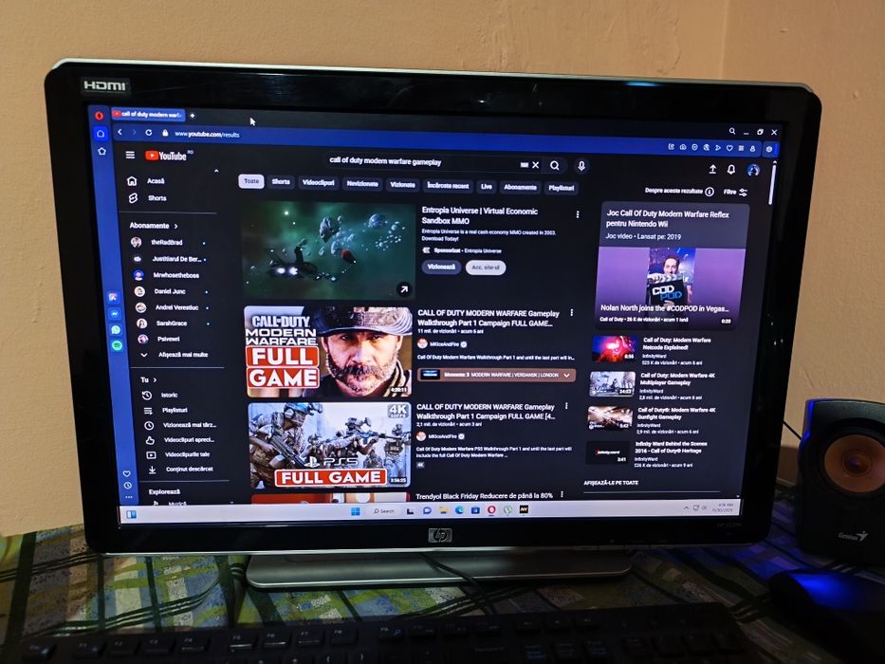Expand the Tu section chevron
Screen dimensions: 885x664
coord(155,380)
